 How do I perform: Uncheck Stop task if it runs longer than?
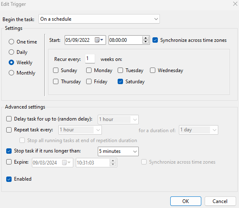pos(9,151)
